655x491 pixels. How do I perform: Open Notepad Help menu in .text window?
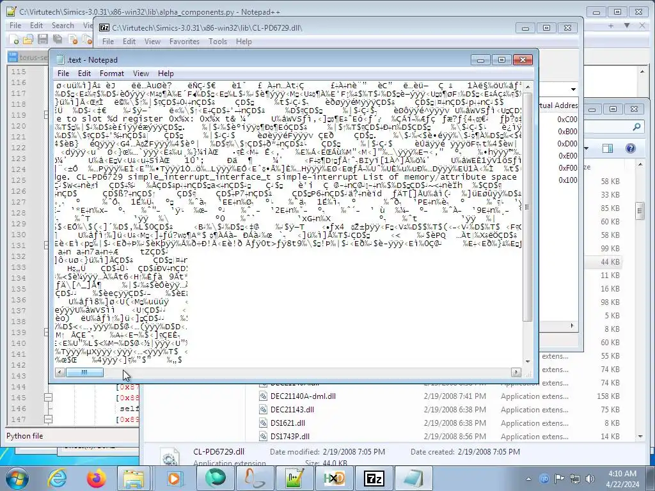[166, 74]
